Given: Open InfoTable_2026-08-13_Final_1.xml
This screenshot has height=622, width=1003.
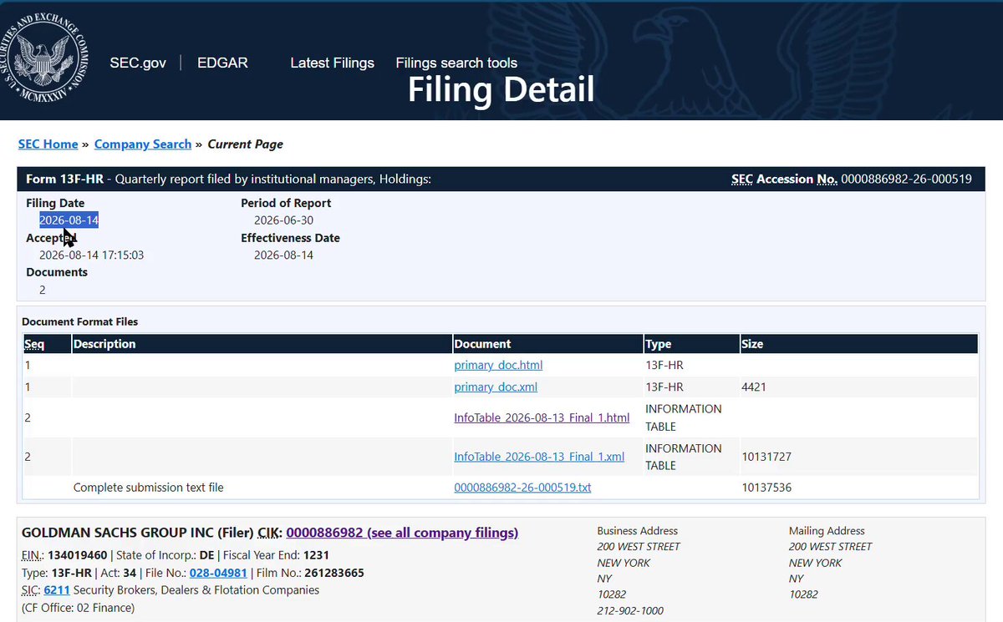Looking at the screenshot, I should 539,457.
